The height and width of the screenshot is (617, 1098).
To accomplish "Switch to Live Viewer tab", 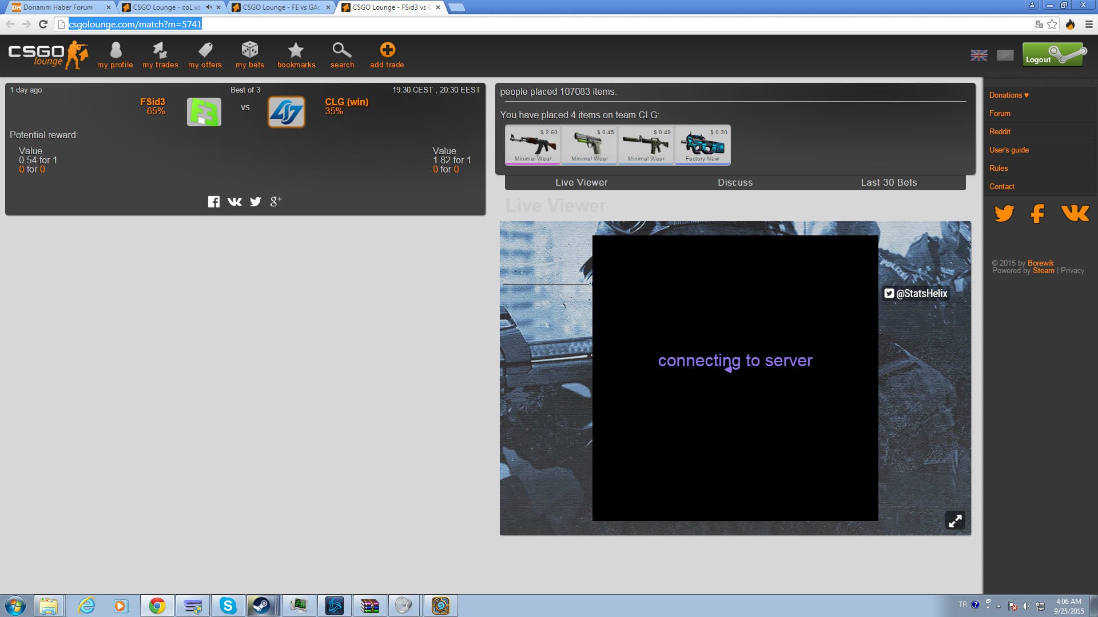I will coord(582,182).
